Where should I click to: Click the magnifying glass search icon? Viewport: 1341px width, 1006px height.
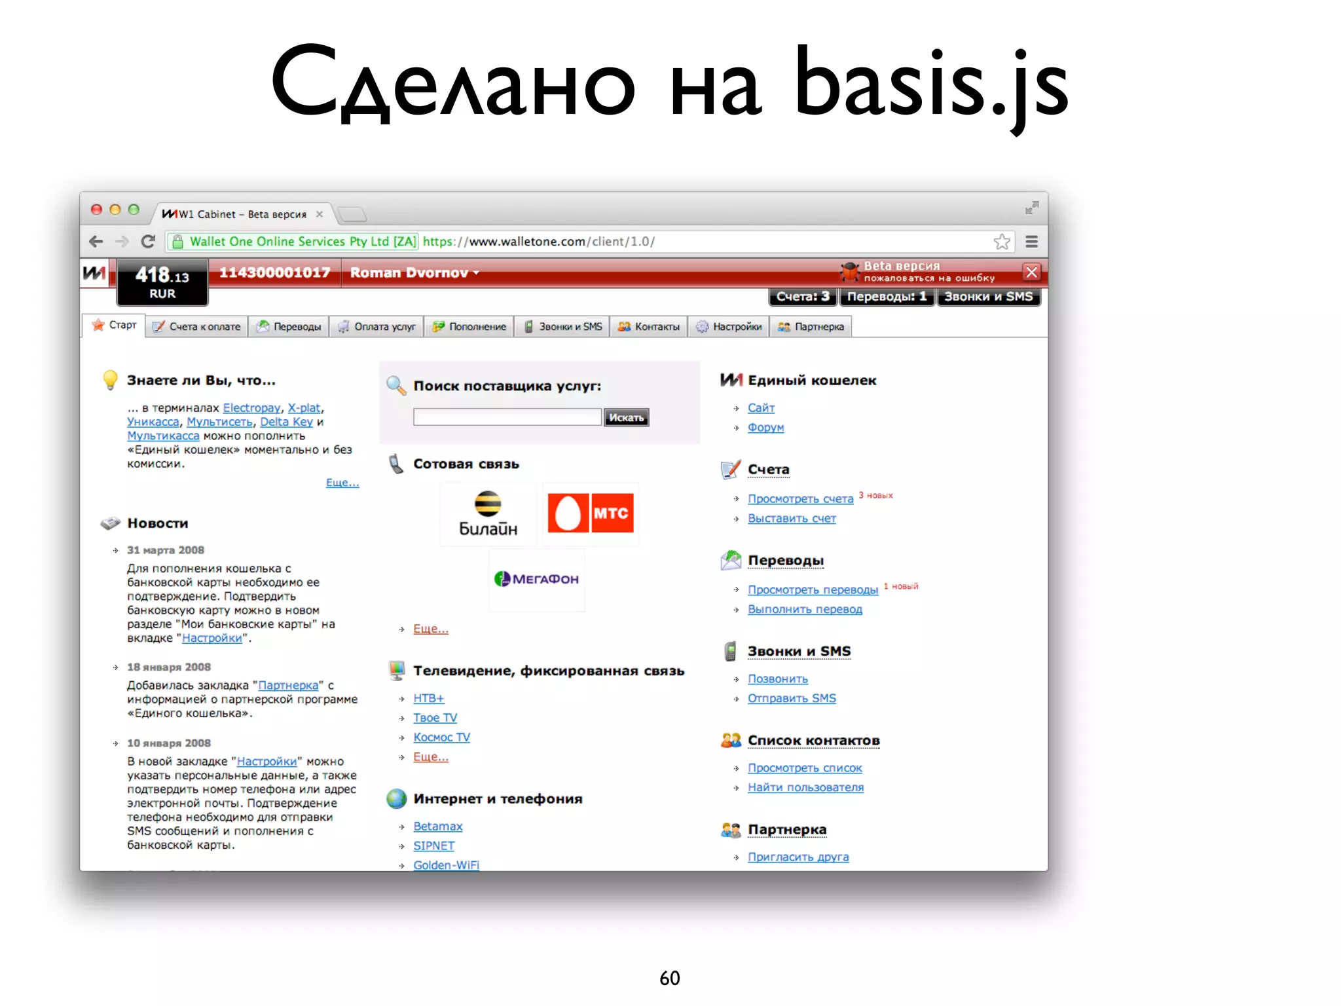coord(396,386)
